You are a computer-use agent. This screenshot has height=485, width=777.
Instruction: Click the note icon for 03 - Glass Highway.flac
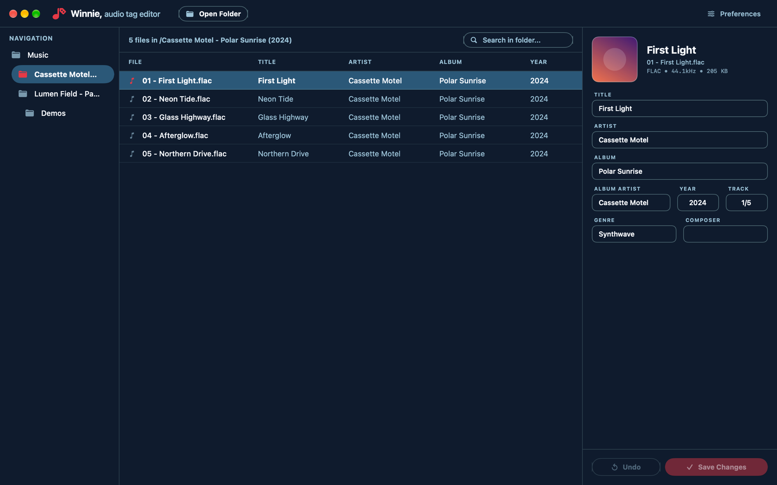132,117
